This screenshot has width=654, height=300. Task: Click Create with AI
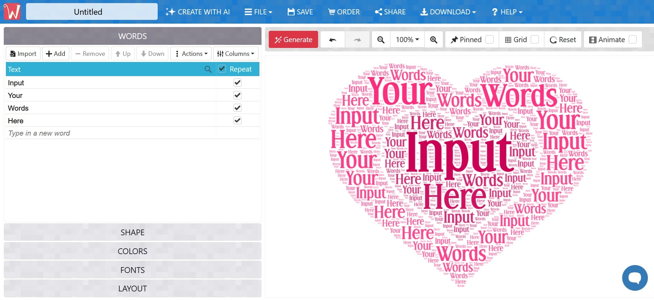197,12
